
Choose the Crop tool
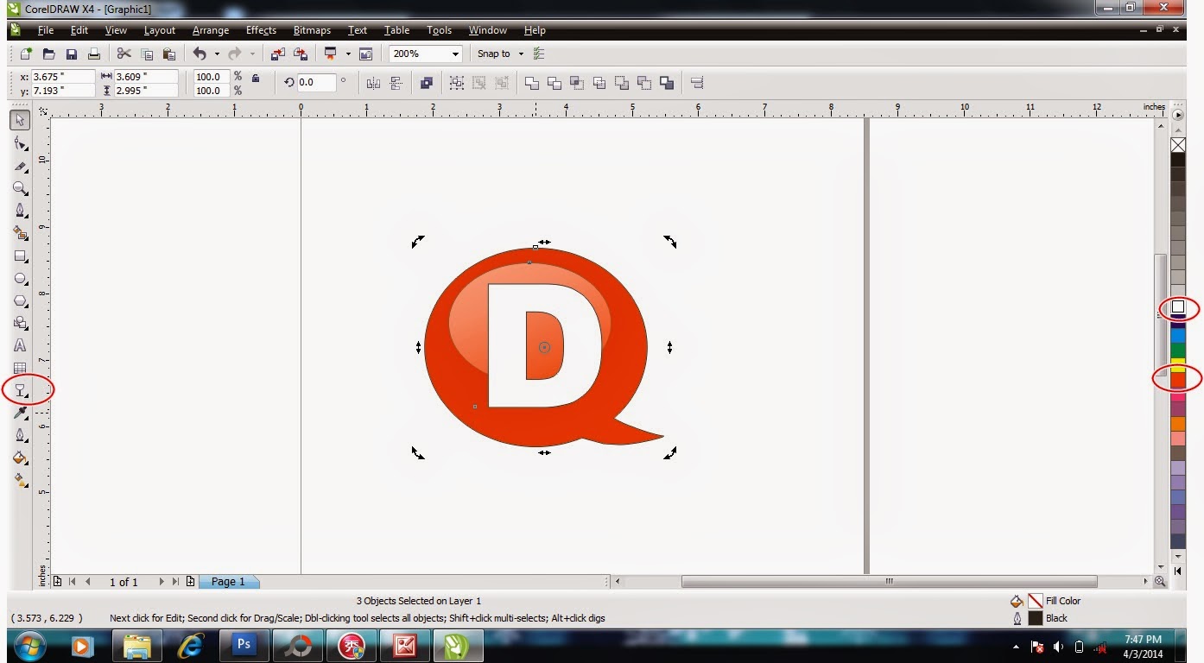(19, 165)
